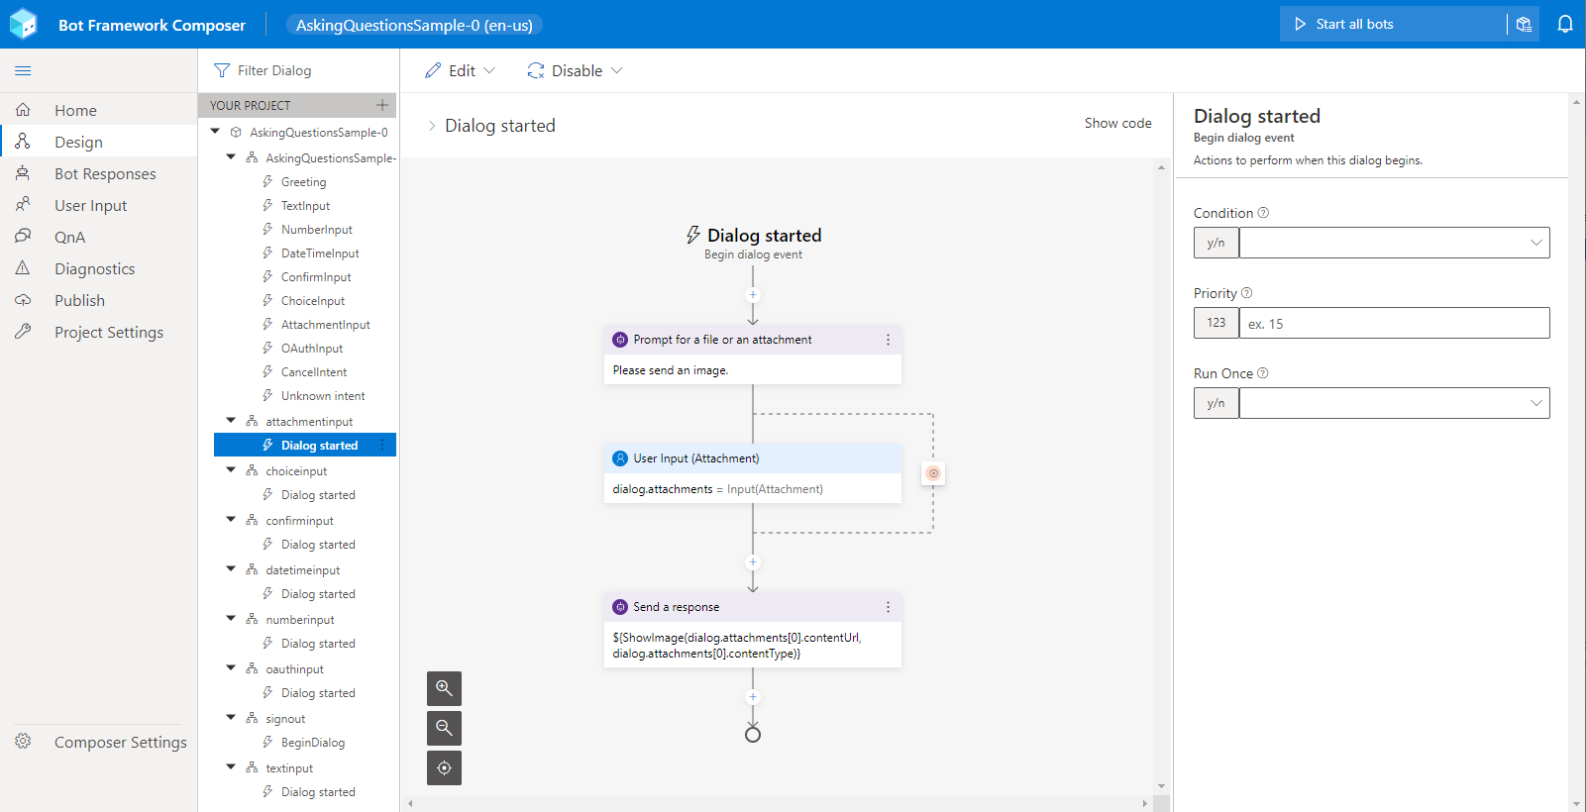Viewport: 1586px width, 812px height.
Task: Select the Greeting trigger
Action: click(x=303, y=182)
